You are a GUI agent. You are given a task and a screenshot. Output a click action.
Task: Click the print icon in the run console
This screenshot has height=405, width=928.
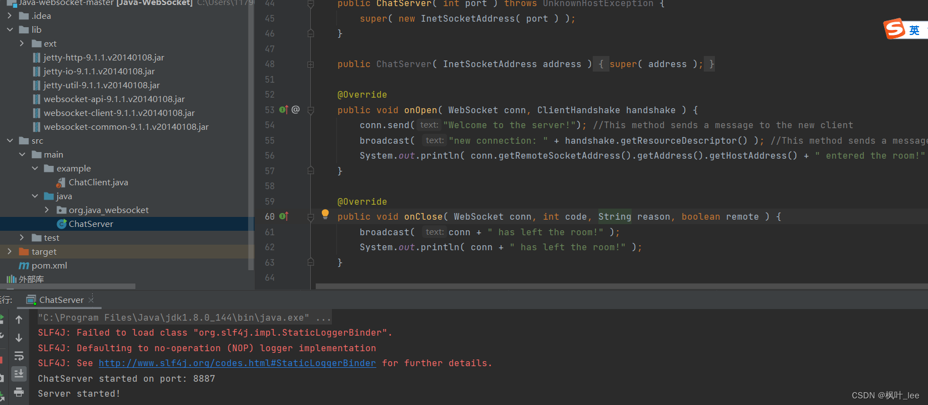pyautogui.click(x=19, y=392)
